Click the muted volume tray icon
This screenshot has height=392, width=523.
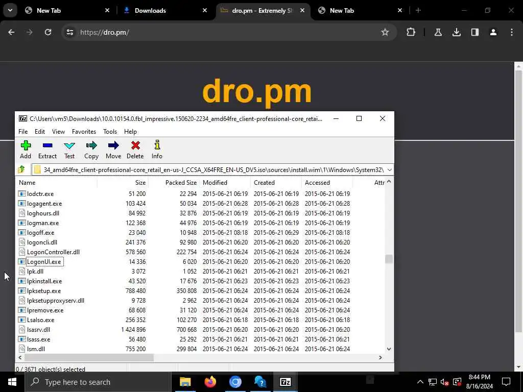pyautogui.click(x=444, y=382)
